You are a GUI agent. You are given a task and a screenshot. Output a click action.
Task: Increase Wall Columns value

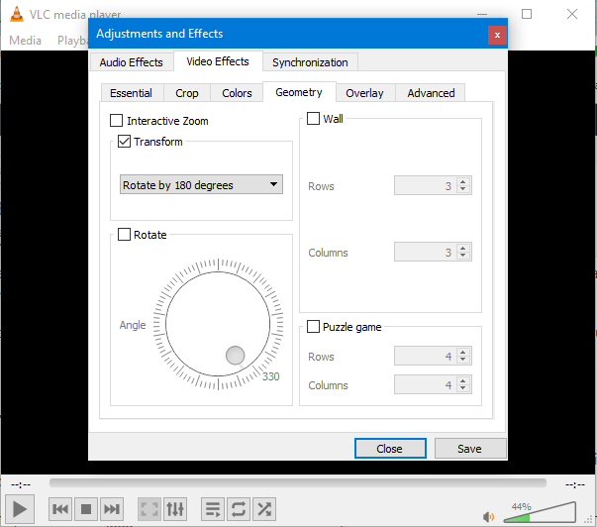tap(463, 248)
